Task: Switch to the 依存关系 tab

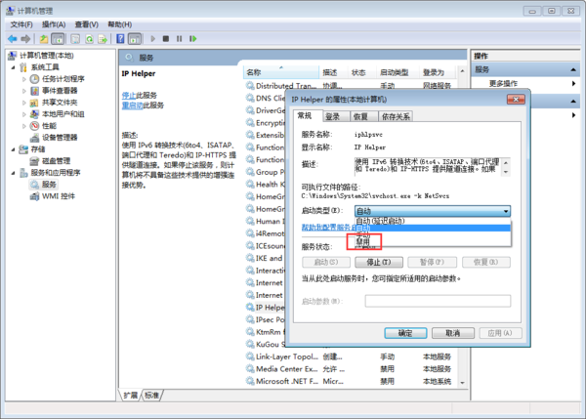Action: [396, 116]
